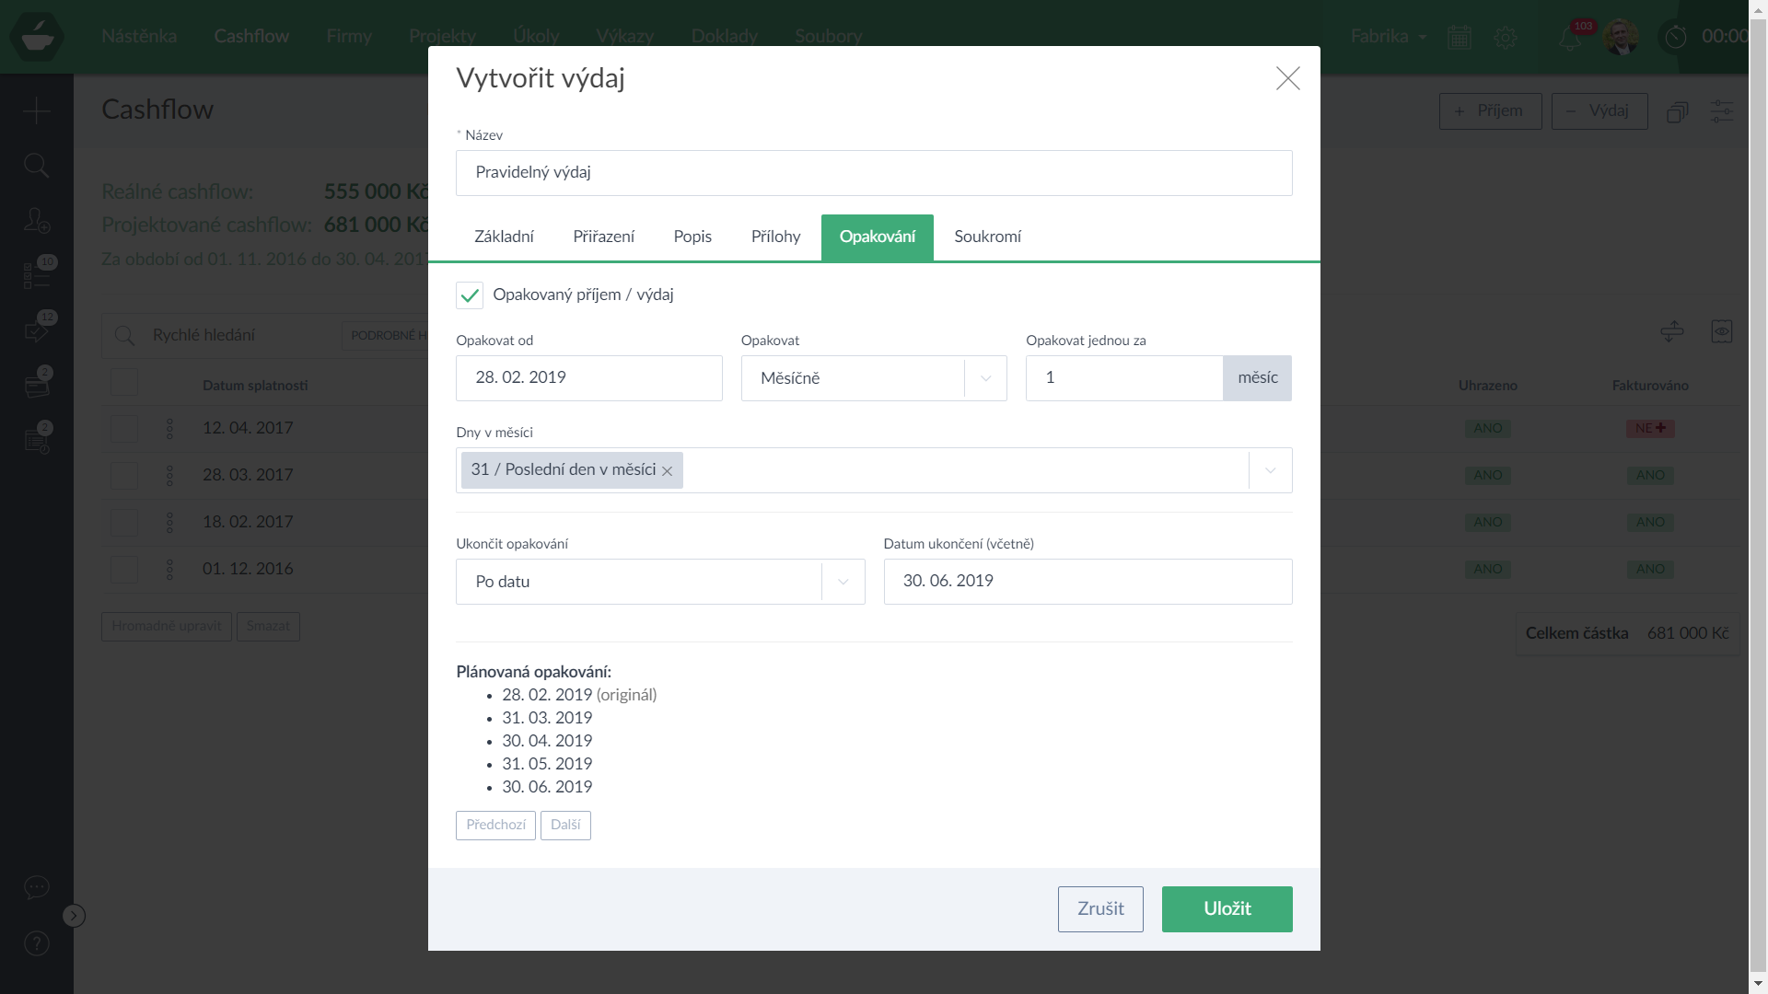Uncheck Opakovaný příjem / výdaj checkbox
This screenshot has width=1768, height=994.
(470, 295)
